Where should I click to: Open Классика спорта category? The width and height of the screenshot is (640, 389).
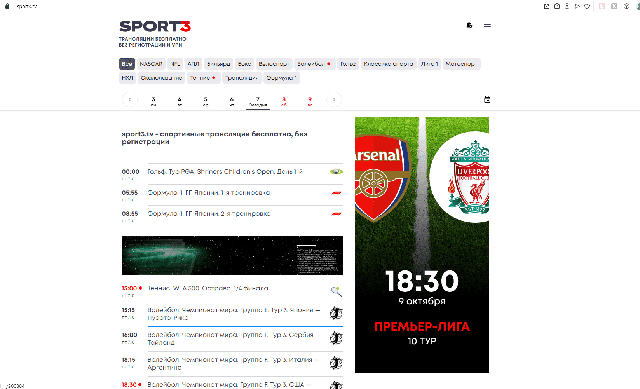[x=389, y=64]
